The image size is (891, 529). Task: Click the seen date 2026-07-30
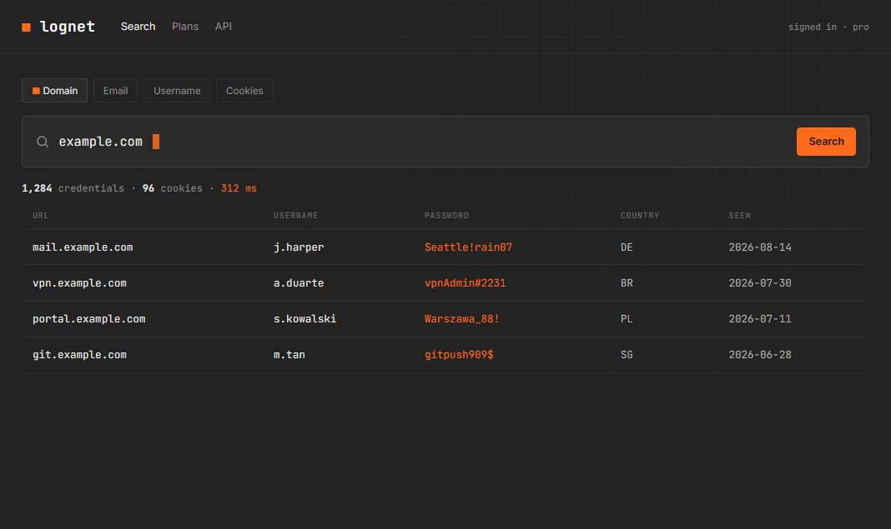coord(760,283)
